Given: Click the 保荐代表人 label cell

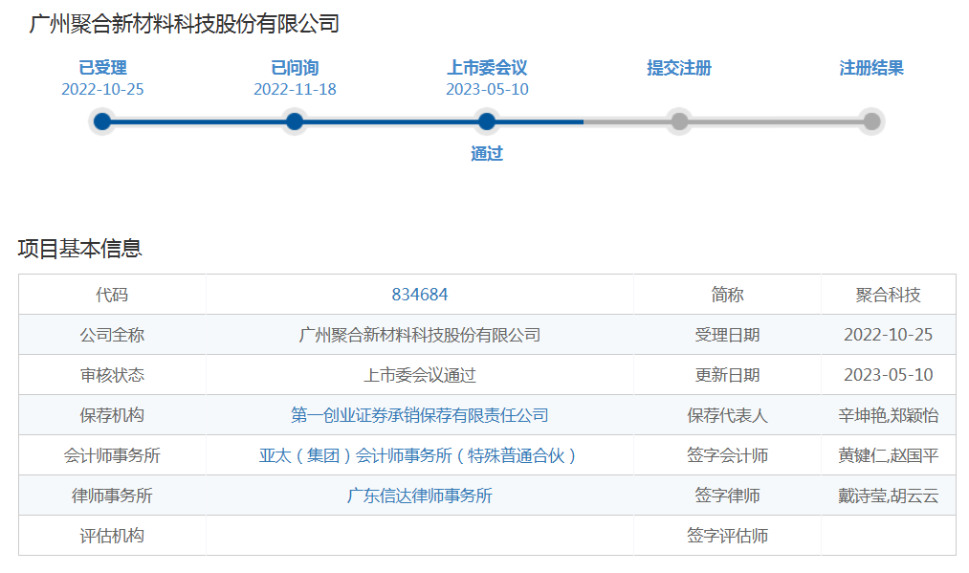Looking at the screenshot, I should coord(727,415).
